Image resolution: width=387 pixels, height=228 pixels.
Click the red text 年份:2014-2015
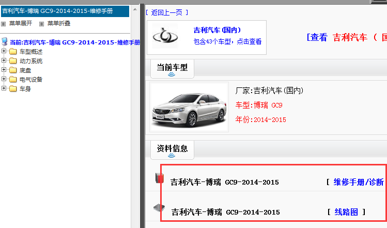[260, 119]
